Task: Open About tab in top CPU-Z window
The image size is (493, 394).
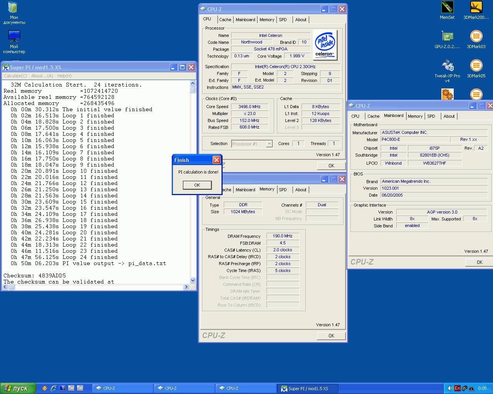Action: [301, 20]
